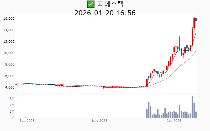Click the 10,000 price axis label
This screenshot has width=210, height=131.
pyautogui.click(x=8, y=53)
